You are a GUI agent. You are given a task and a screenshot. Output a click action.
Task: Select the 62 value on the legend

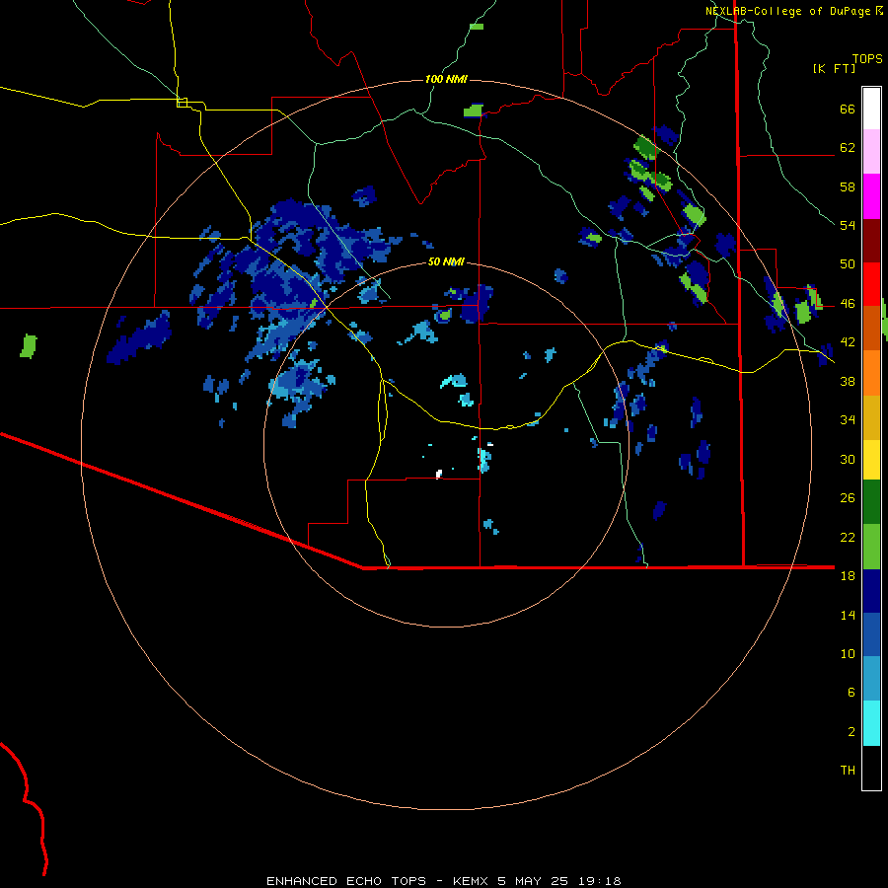point(848,148)
